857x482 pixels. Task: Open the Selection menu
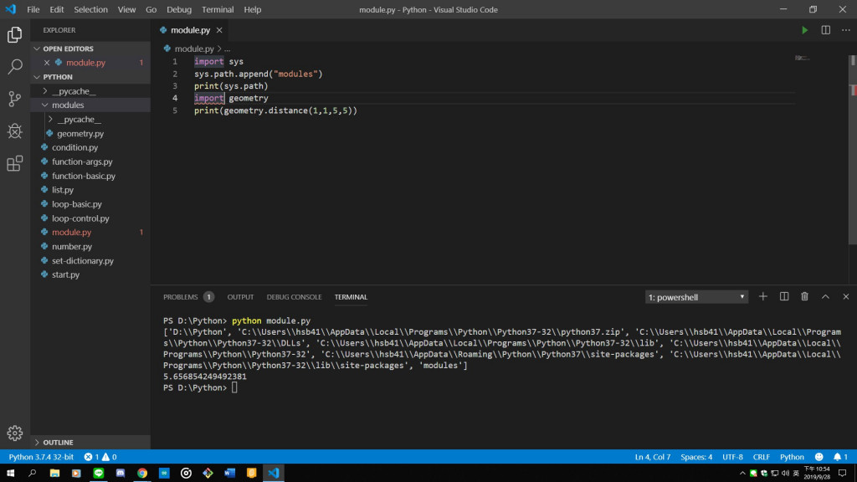90,9
